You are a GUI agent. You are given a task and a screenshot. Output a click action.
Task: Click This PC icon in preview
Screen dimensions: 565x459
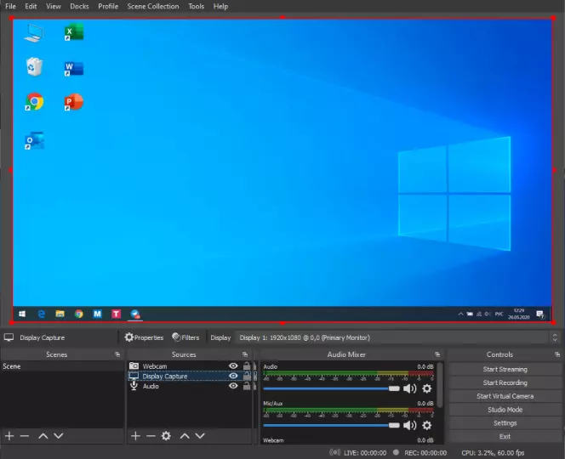(x=34, y=33)
